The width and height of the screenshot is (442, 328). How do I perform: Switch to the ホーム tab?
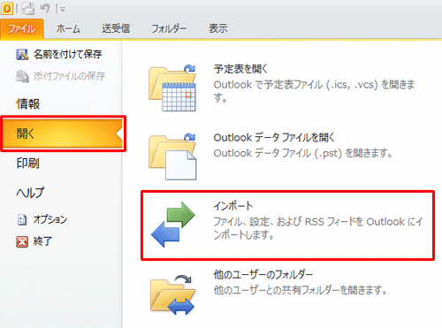click(x=68, y=28)
